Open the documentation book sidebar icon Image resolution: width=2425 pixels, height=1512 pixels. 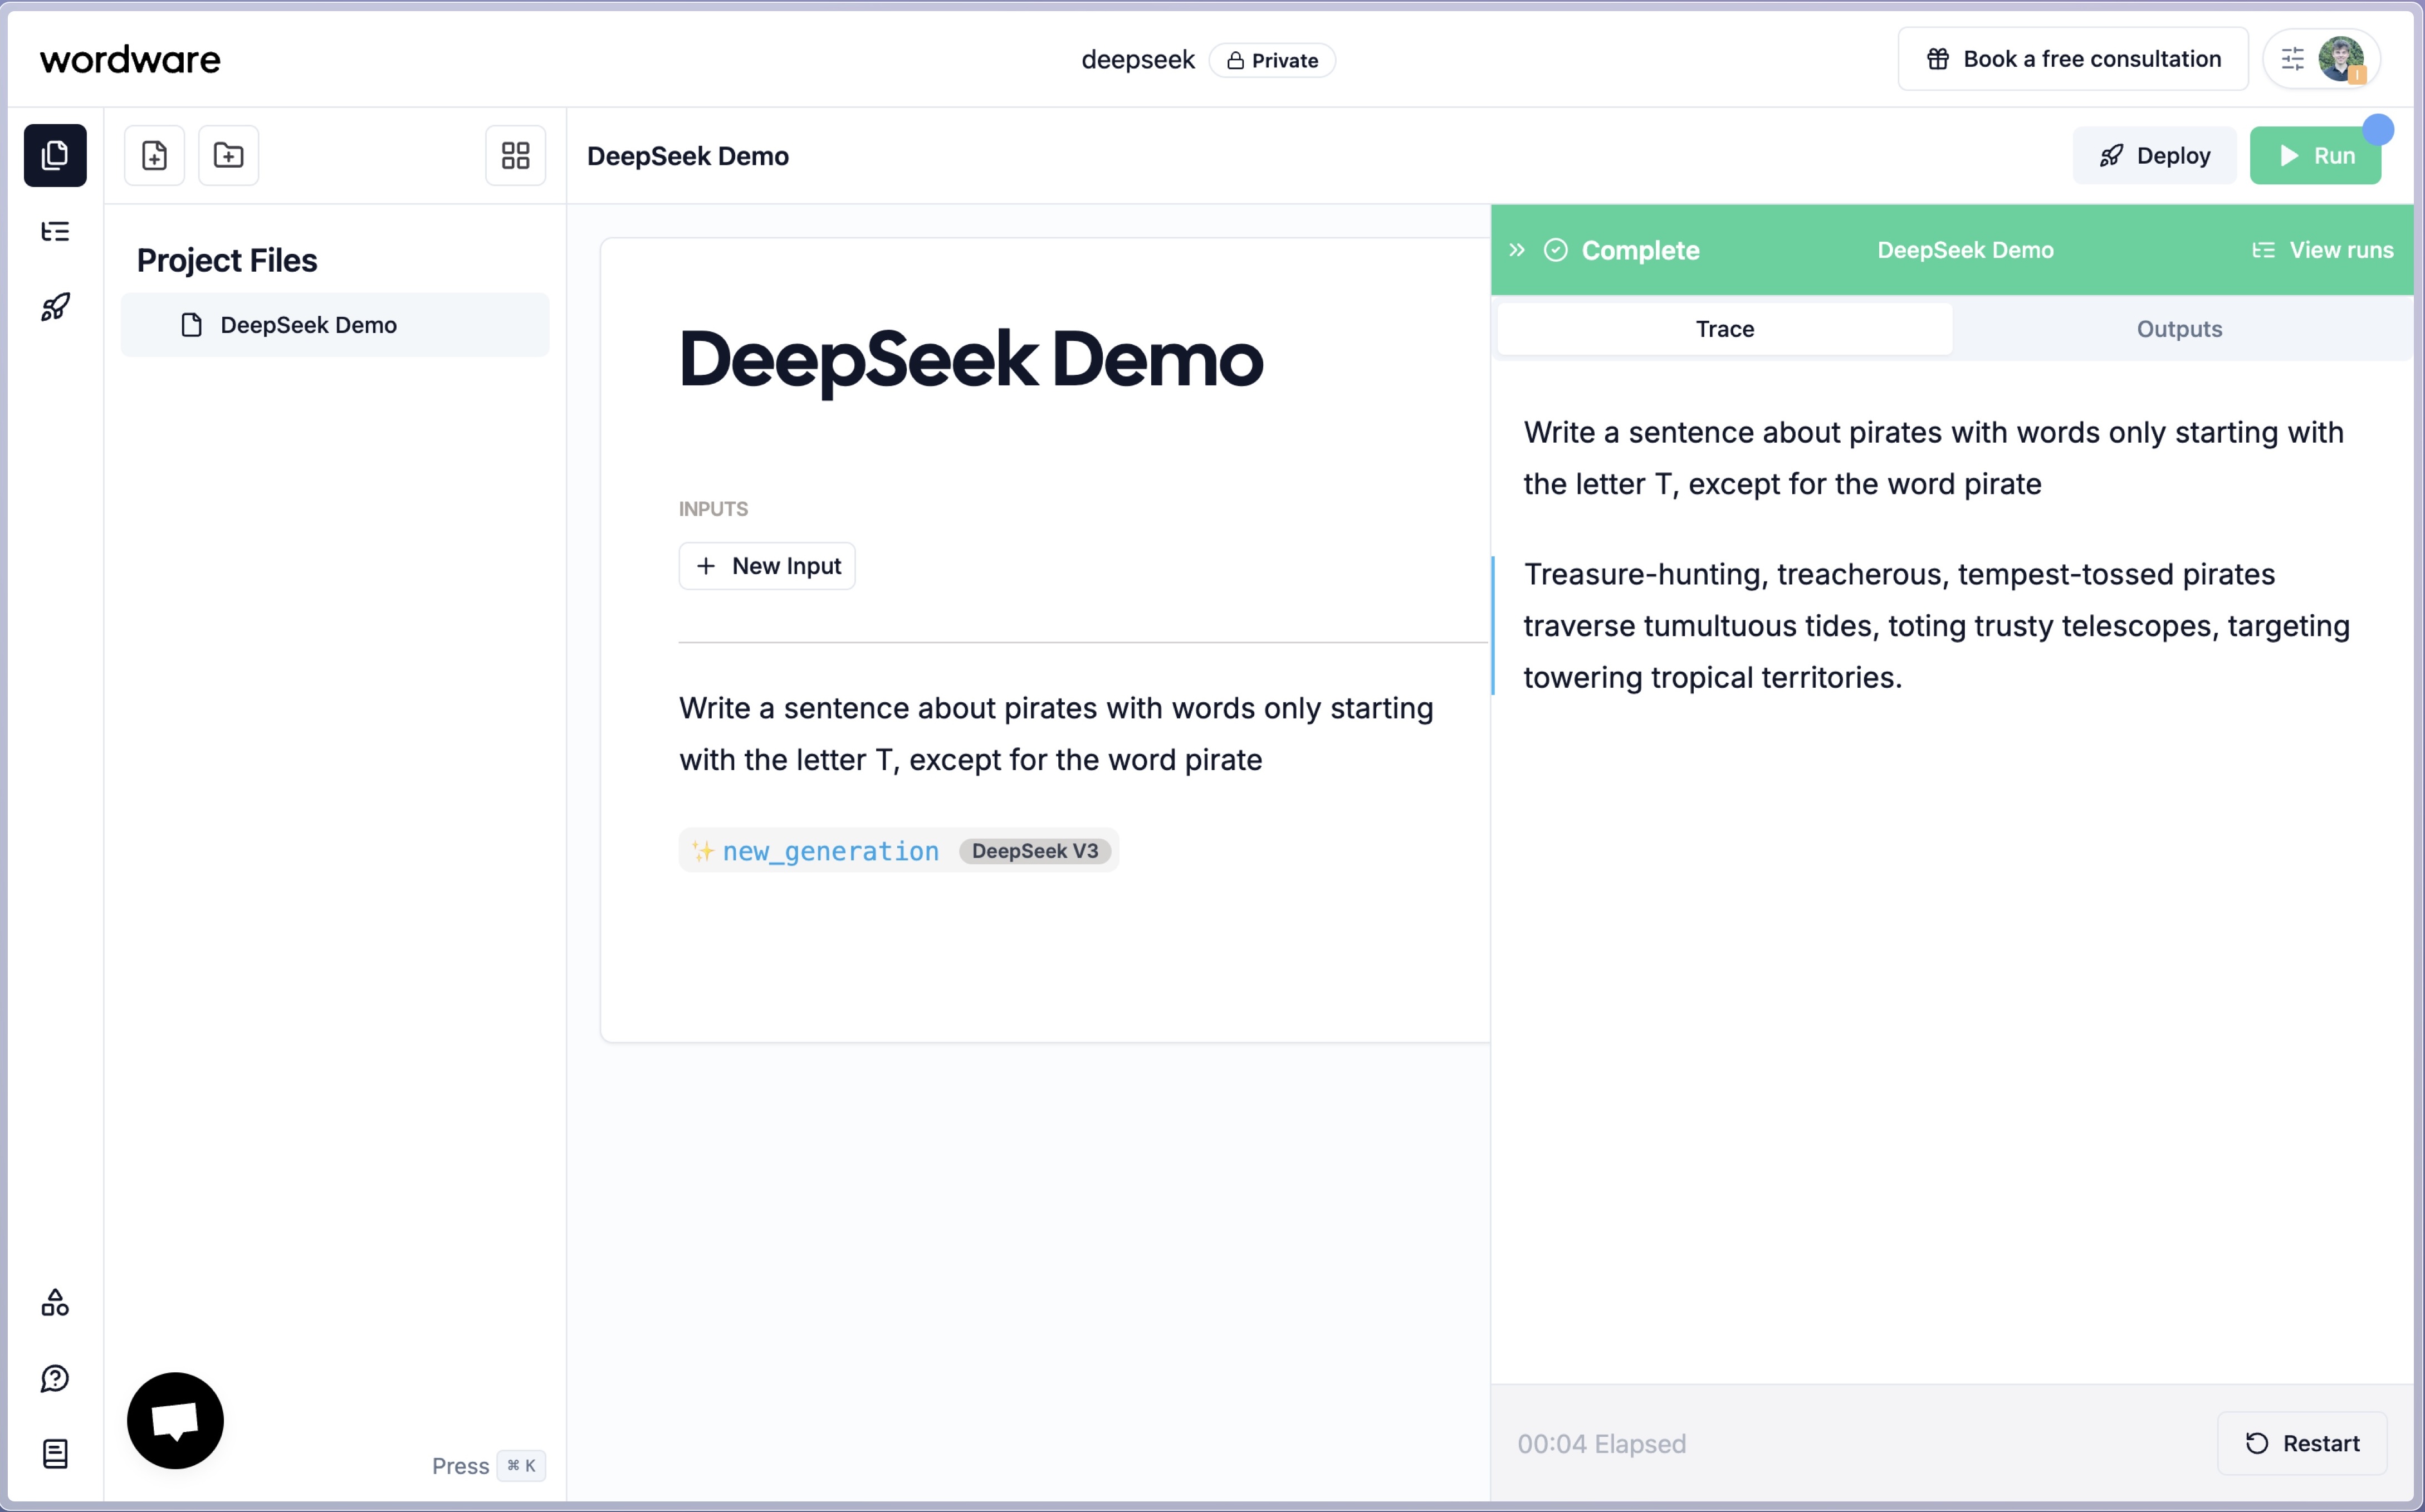coord(55,1453)
